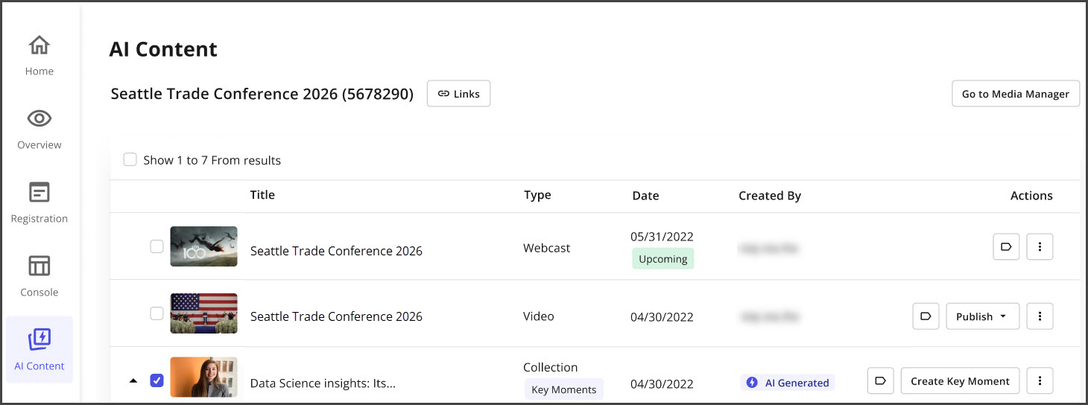The width and height of the screenshot is (1088, 405).
Task: Click the Create Key Moment button
Action: click(x=960, y=381)
